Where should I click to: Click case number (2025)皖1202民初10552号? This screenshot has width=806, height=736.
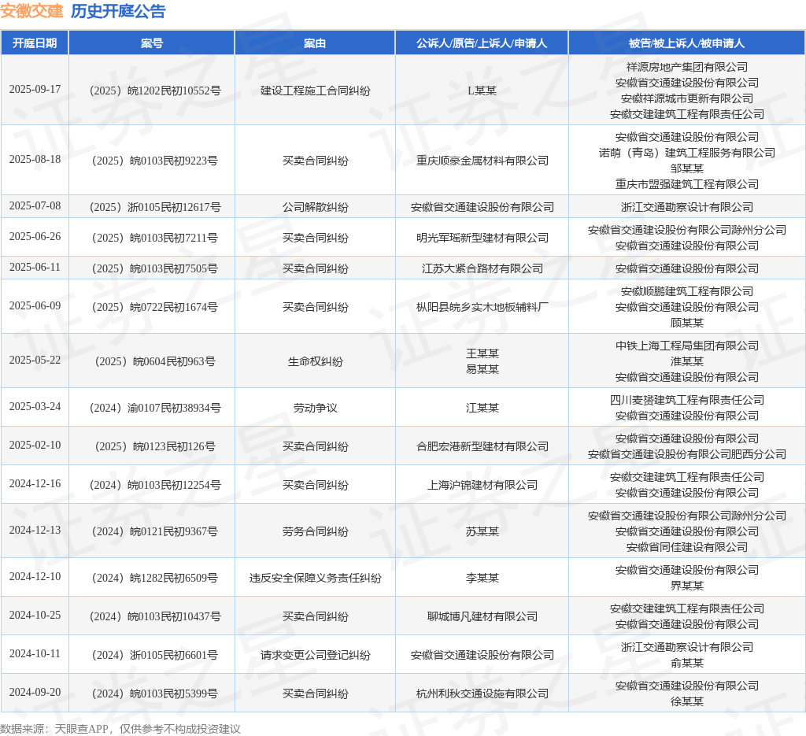pyautogui.click(x=155, y=91)
